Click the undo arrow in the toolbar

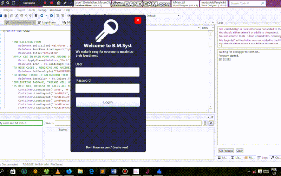(x=26, y=15)
